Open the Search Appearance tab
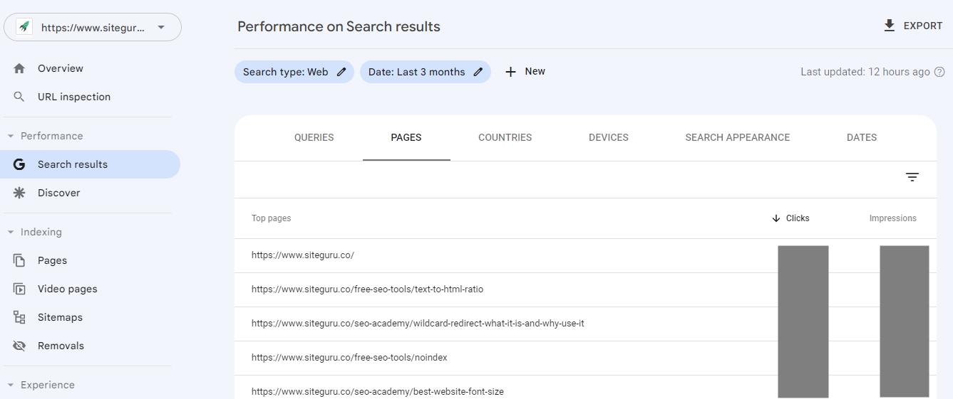The height and width of the screenshot is (399, 953). click(x=737, y=137)
